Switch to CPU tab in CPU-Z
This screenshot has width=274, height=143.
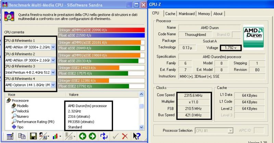tap(155, 13)
